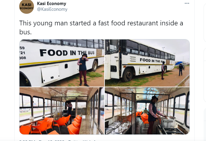The width and height of the screenshot is (206, 141).
Task: Open bottom-left photo of orange chairs
Action: 62,111
